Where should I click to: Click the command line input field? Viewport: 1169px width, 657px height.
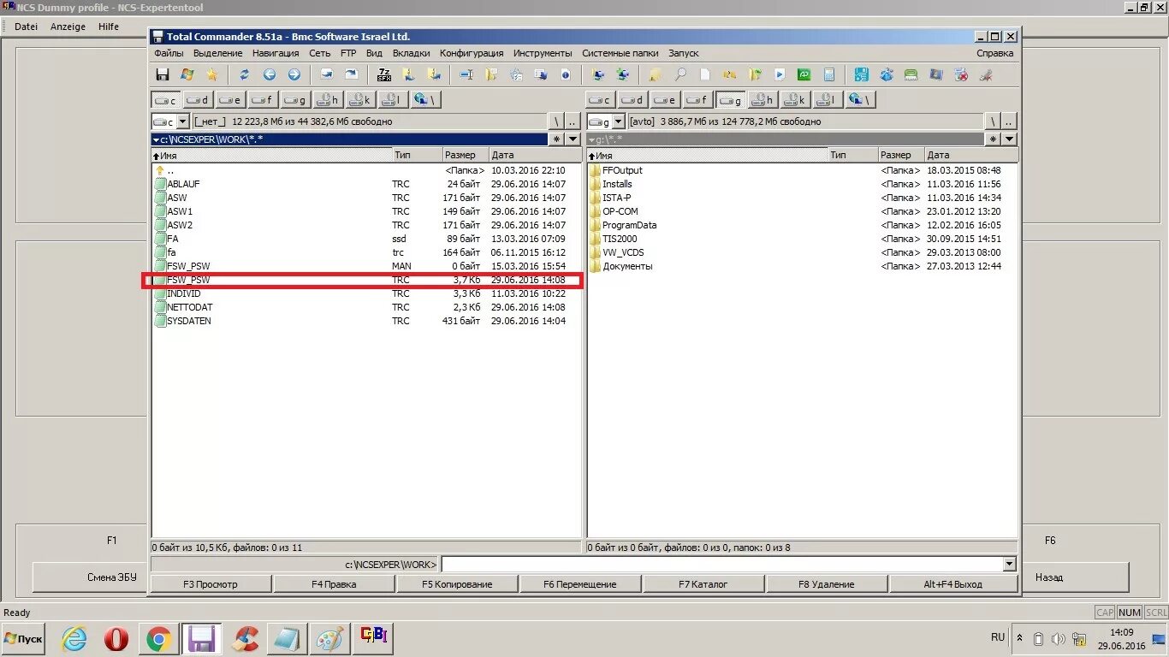pyautogui.click(x=722, y=564)
